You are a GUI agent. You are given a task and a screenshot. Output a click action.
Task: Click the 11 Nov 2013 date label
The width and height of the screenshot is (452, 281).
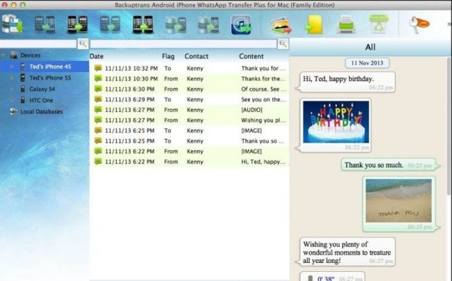coord(368,63)
